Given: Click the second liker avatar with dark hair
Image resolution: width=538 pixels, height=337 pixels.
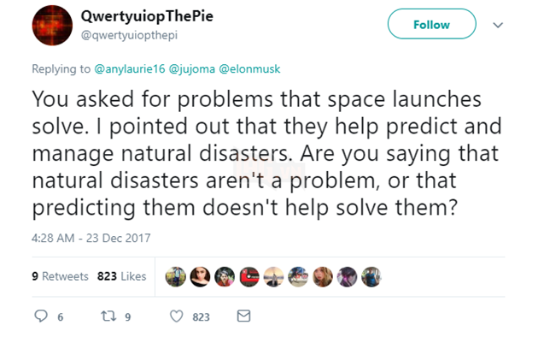Looking at the screenshot, I should [x=200, y=276].
